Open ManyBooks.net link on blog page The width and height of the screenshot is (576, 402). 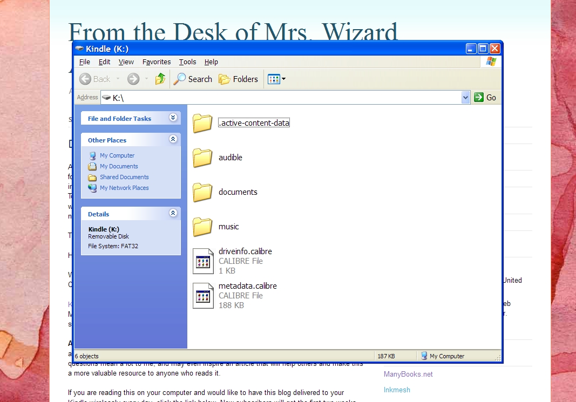point(408,374)
